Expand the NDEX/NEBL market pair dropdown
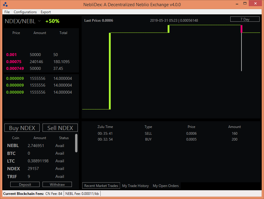This screenshot has width=264, height=199. pos(39,21)
